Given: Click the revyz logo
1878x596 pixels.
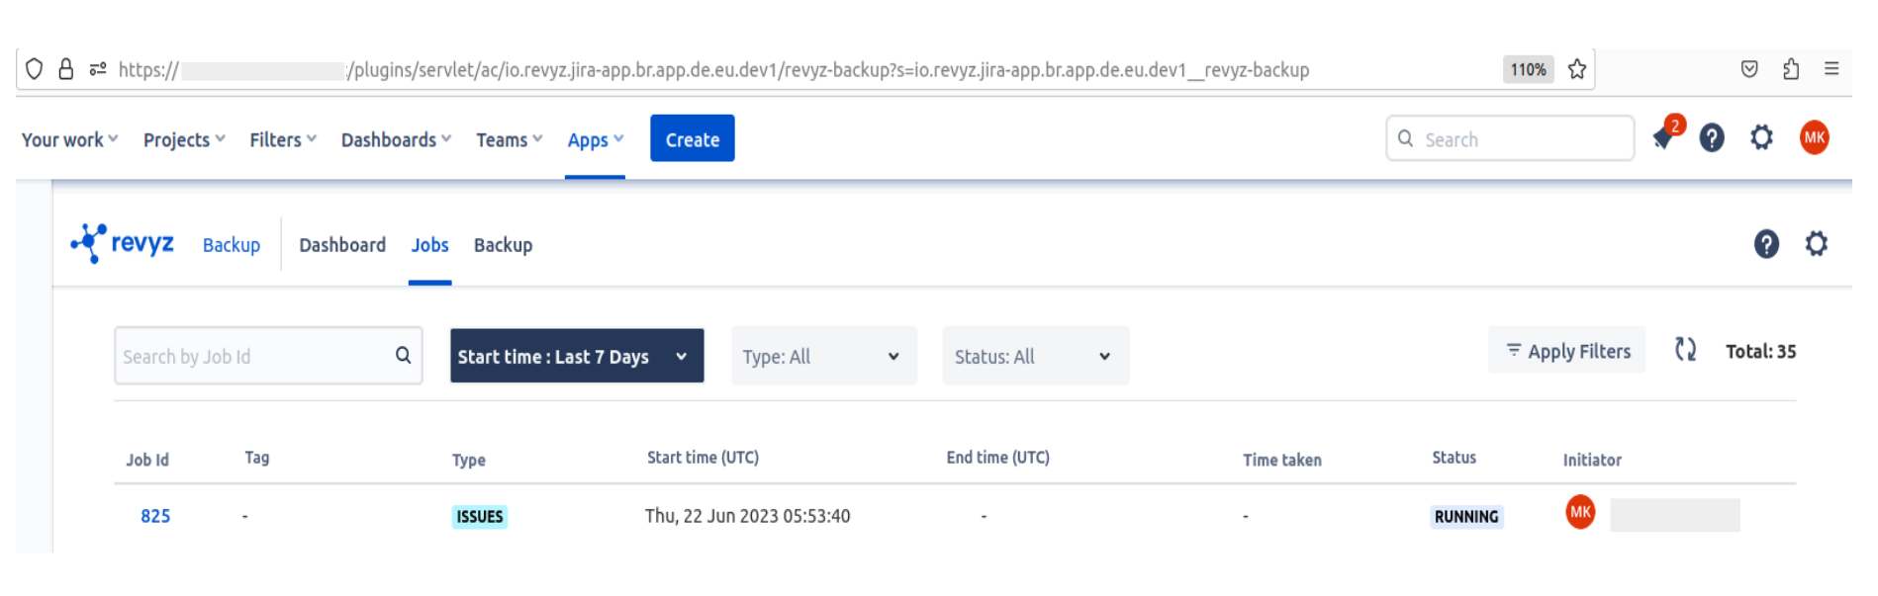Looking at the screenshot, I should click(123, 243).
